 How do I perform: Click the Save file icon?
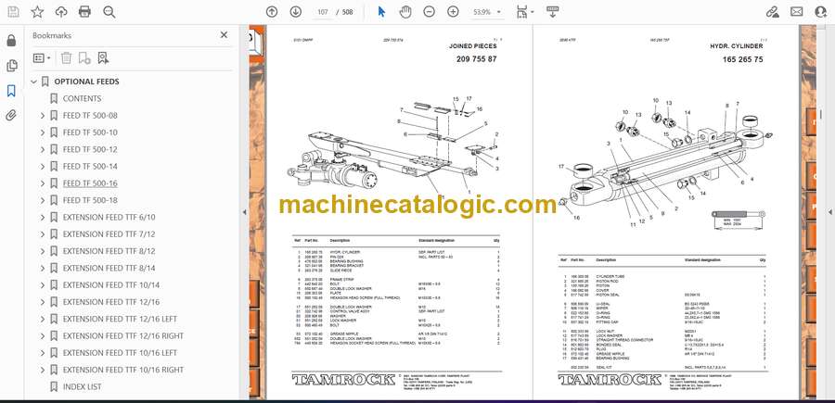pyautogui.click(x=13, y=12)
